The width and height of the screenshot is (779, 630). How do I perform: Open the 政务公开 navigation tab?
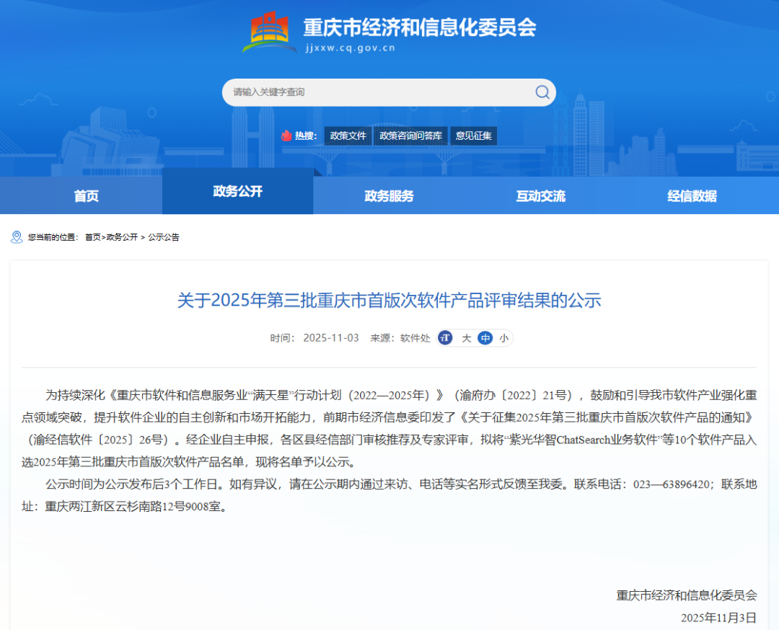(237, 192)
